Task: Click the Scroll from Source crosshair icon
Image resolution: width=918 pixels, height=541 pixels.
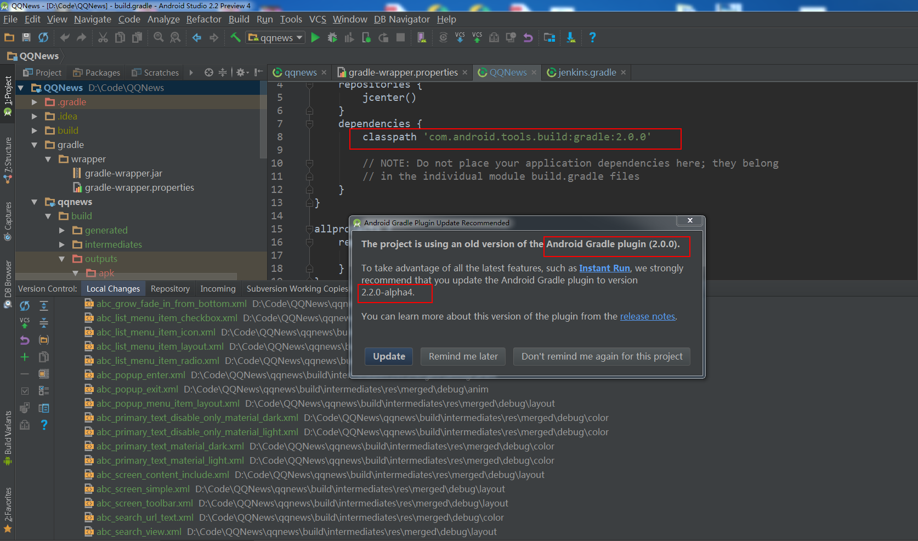Action: (209, 72)
